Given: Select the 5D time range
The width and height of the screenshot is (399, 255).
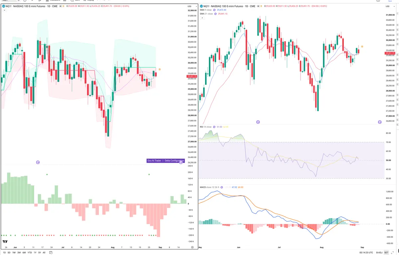Looking at the screenshot, I should pos(9,252).
